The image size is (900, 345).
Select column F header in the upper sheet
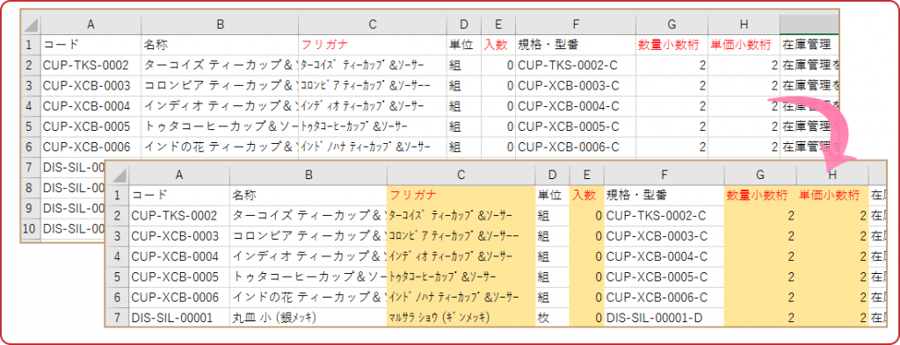tap(576, 24)
